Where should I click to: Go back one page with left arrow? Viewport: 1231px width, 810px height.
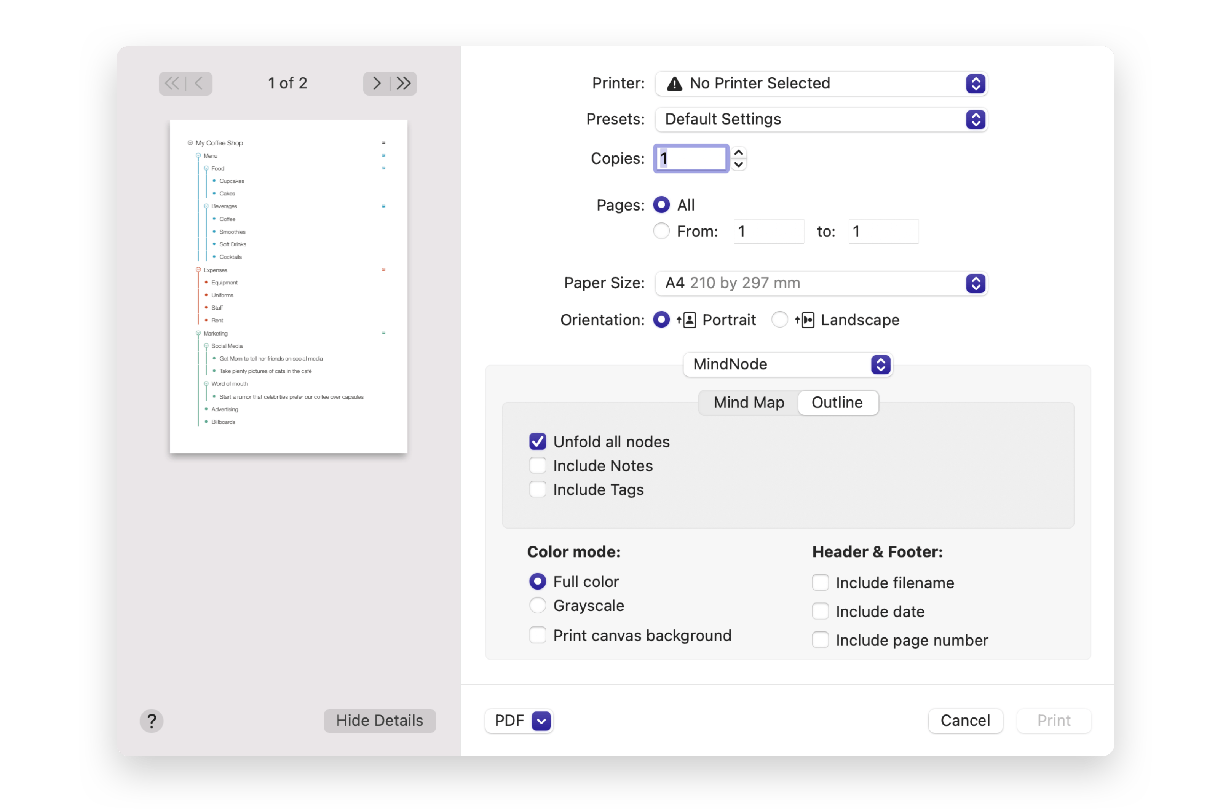coord(199,83)
